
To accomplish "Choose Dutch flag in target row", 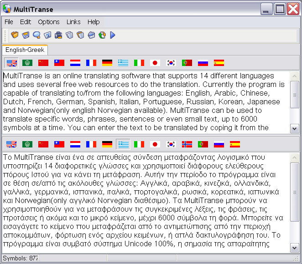I will [75, 144].
